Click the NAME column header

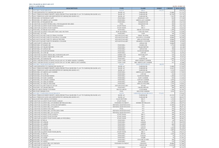pyautogui.click(x=143, y=8)
